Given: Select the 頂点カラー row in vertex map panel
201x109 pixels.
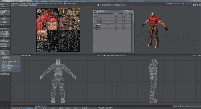Looking at the screenshot, I should point(113,26).
